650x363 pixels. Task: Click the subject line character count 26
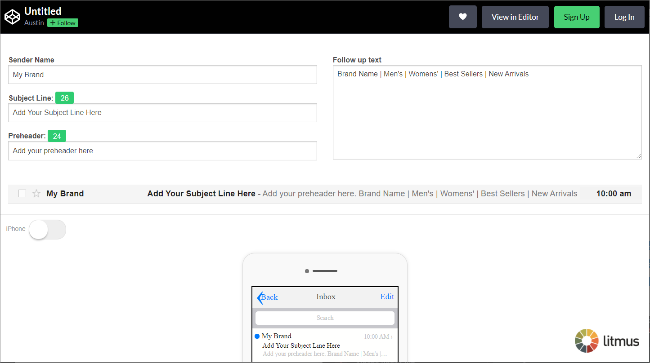pyautogui.click(x=64, y=98)
